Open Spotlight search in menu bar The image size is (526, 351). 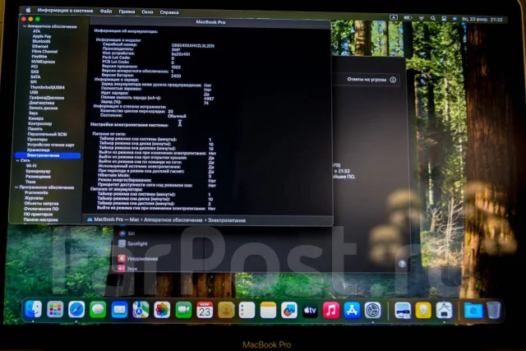433,18
